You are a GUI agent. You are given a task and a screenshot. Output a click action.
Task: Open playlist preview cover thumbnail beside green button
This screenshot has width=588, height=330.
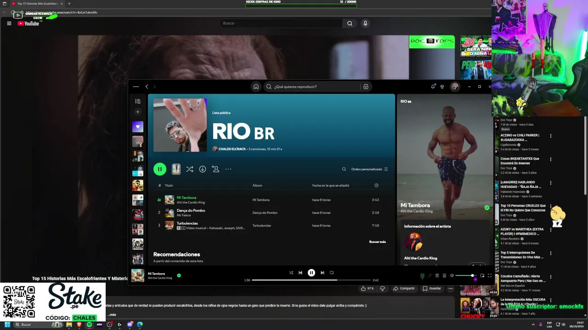click(176, 169)
